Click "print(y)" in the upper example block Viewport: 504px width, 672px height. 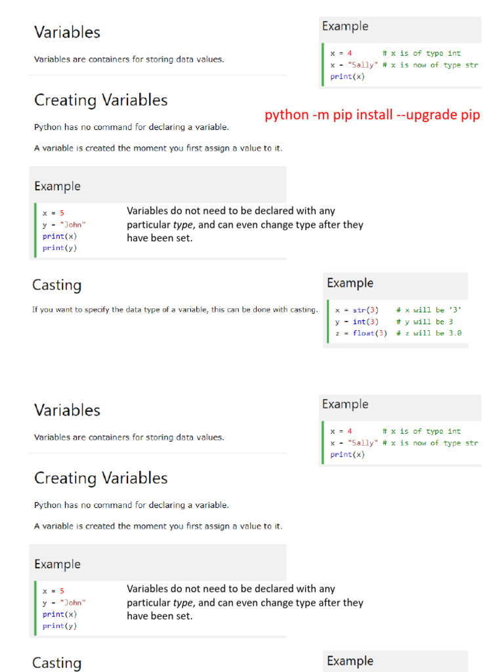point(60,248)
